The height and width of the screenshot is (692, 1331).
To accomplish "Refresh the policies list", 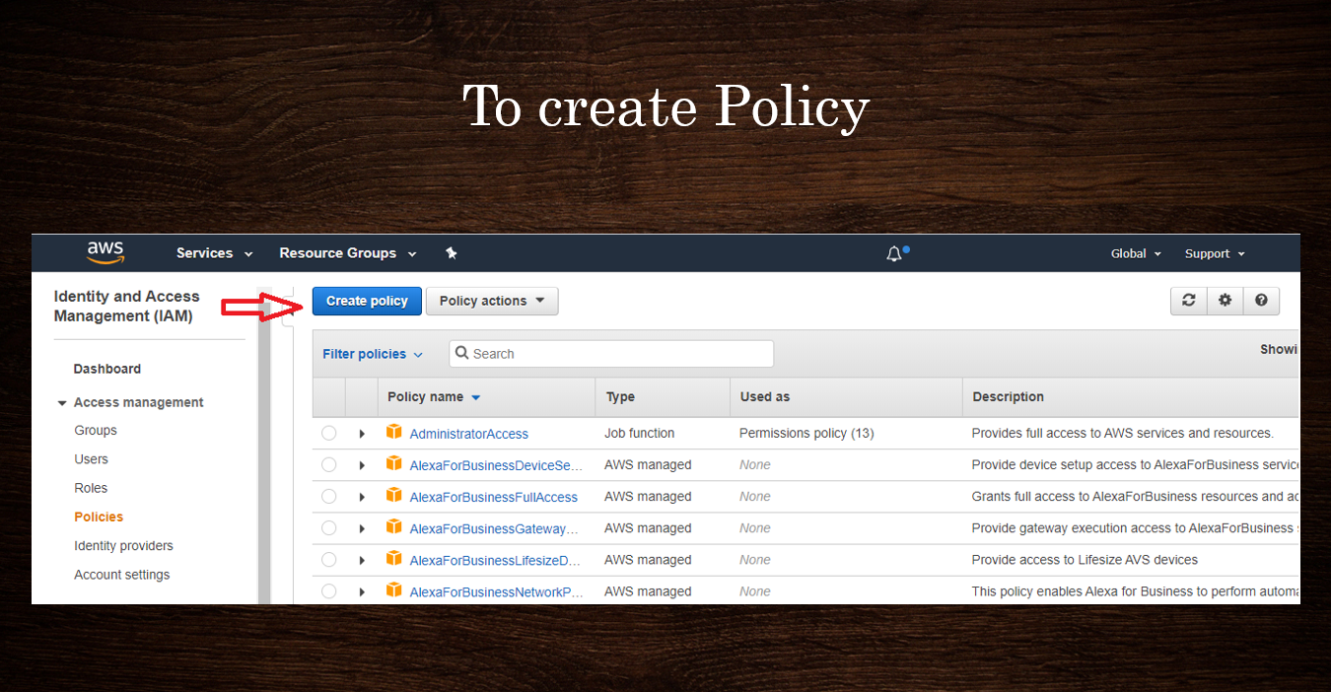I will (1188, 301).
